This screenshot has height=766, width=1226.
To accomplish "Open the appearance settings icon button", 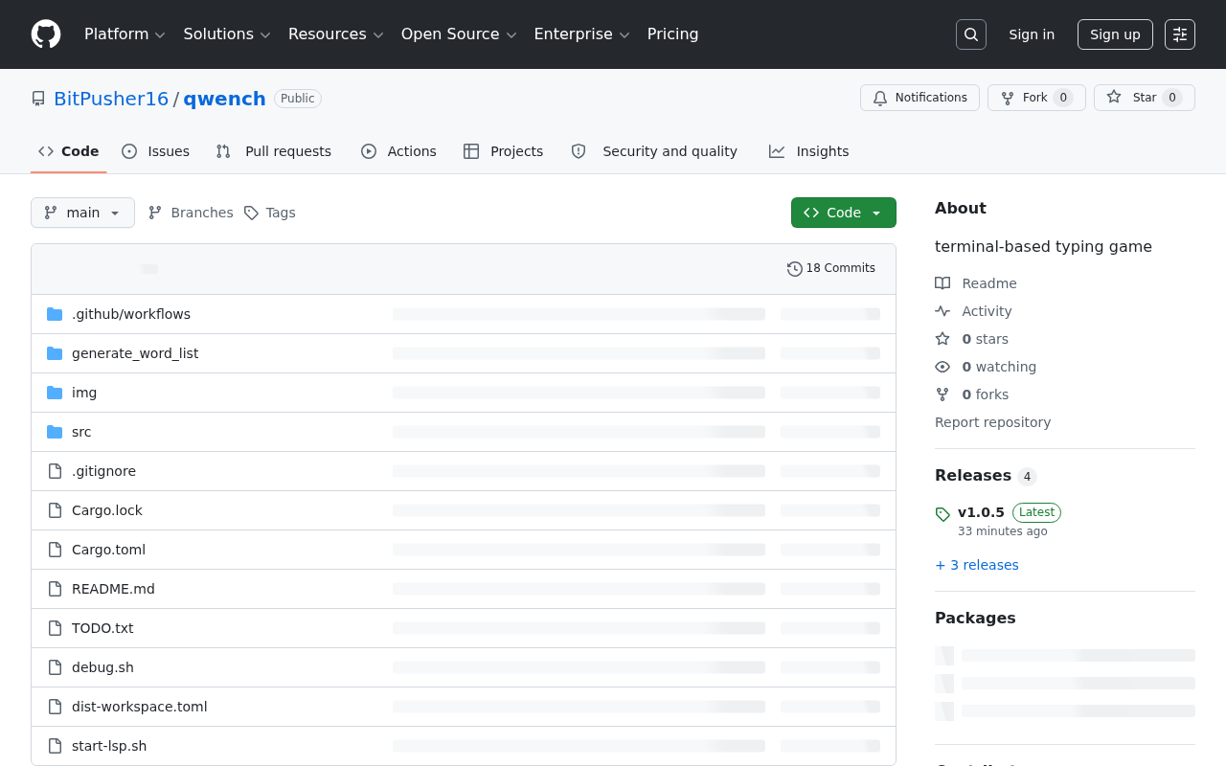I will 1180,34.
